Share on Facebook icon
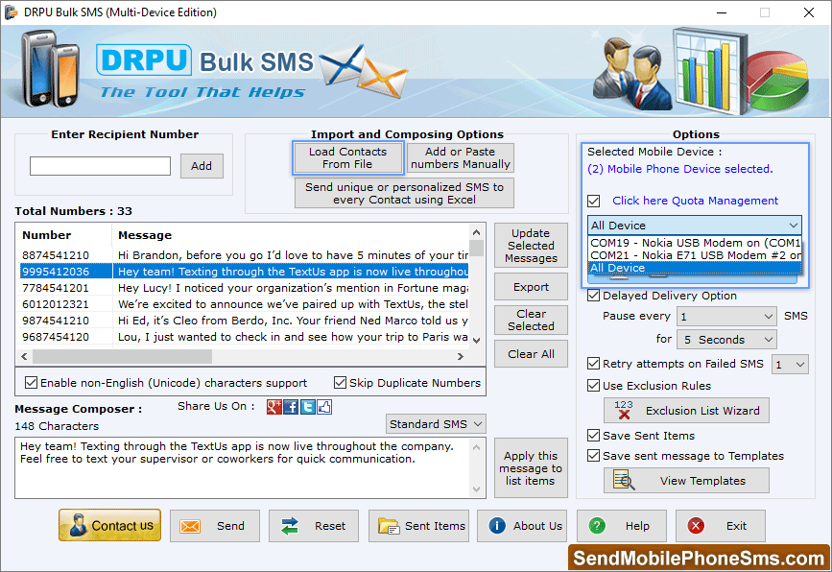832x572 pixels. coord(291,407)
